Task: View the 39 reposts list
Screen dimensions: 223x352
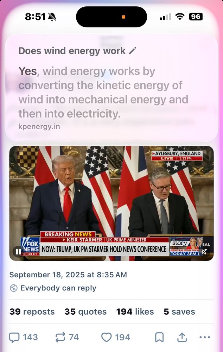Action: pyautogui.click(x=32, y=312)
